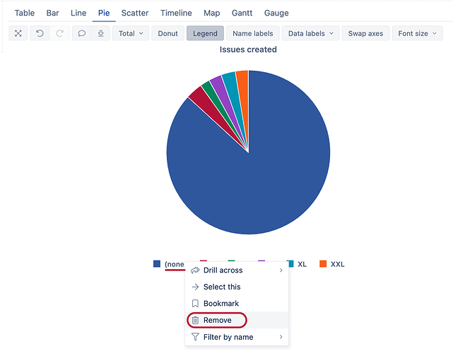Toggle Donut chart mode

click(x=168, y=33)
